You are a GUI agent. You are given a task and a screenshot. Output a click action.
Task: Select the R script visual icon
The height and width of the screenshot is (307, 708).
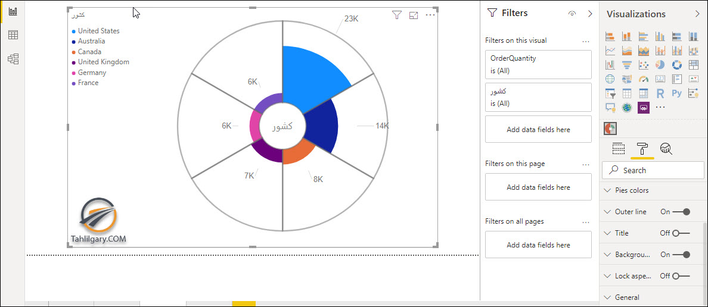pyautogui.click(x=660, y=94)
